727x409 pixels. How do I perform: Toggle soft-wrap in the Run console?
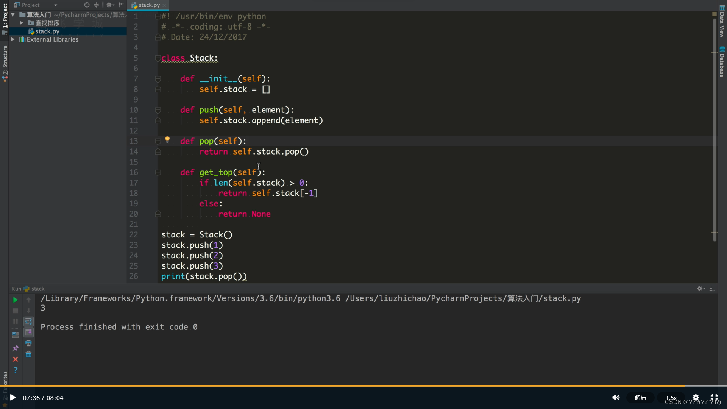click(28, 322)
